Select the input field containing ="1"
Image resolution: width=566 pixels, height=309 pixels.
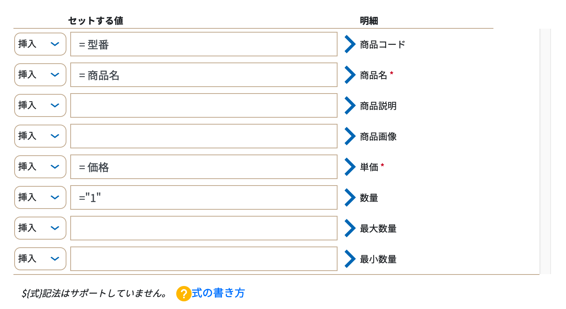(204, 197)
